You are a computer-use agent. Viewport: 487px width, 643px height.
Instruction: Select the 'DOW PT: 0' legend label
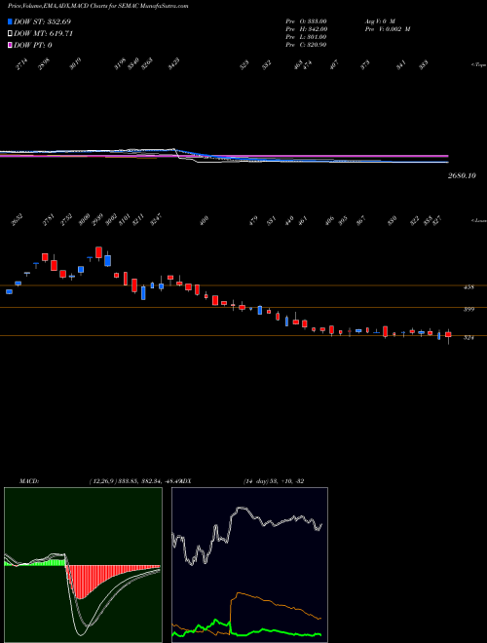coord(32,45)
